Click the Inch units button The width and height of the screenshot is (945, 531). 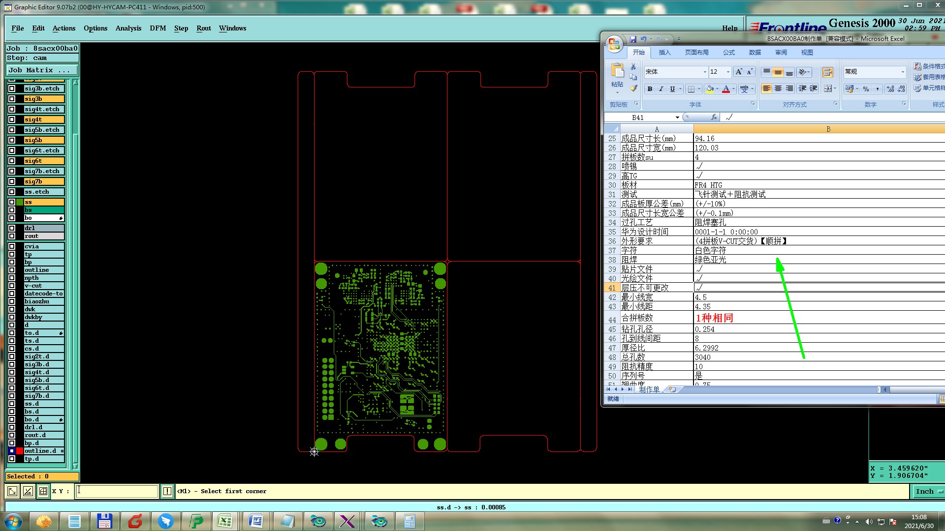927,491
